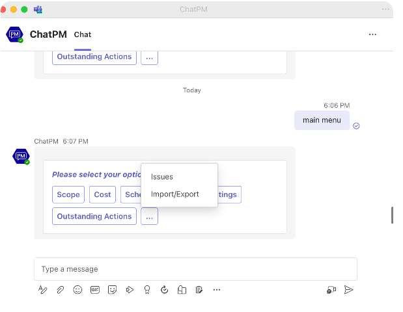The height and width of the screenshot is (312, 403).
Task: Open the GIF picker
Action: (x=95, y=290)
